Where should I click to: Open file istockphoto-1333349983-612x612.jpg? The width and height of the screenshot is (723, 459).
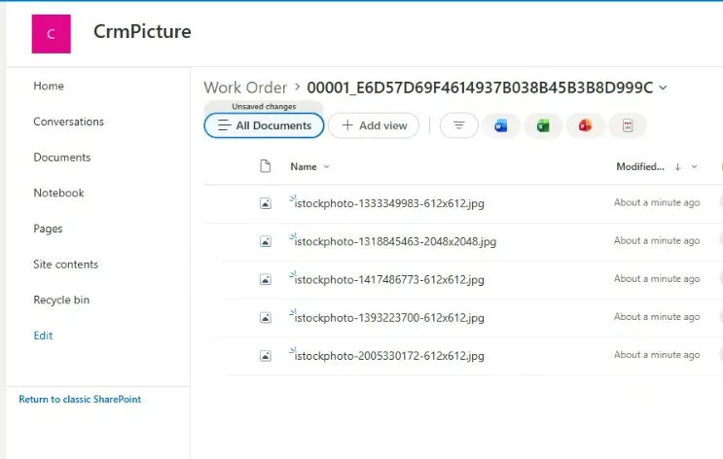389,203
